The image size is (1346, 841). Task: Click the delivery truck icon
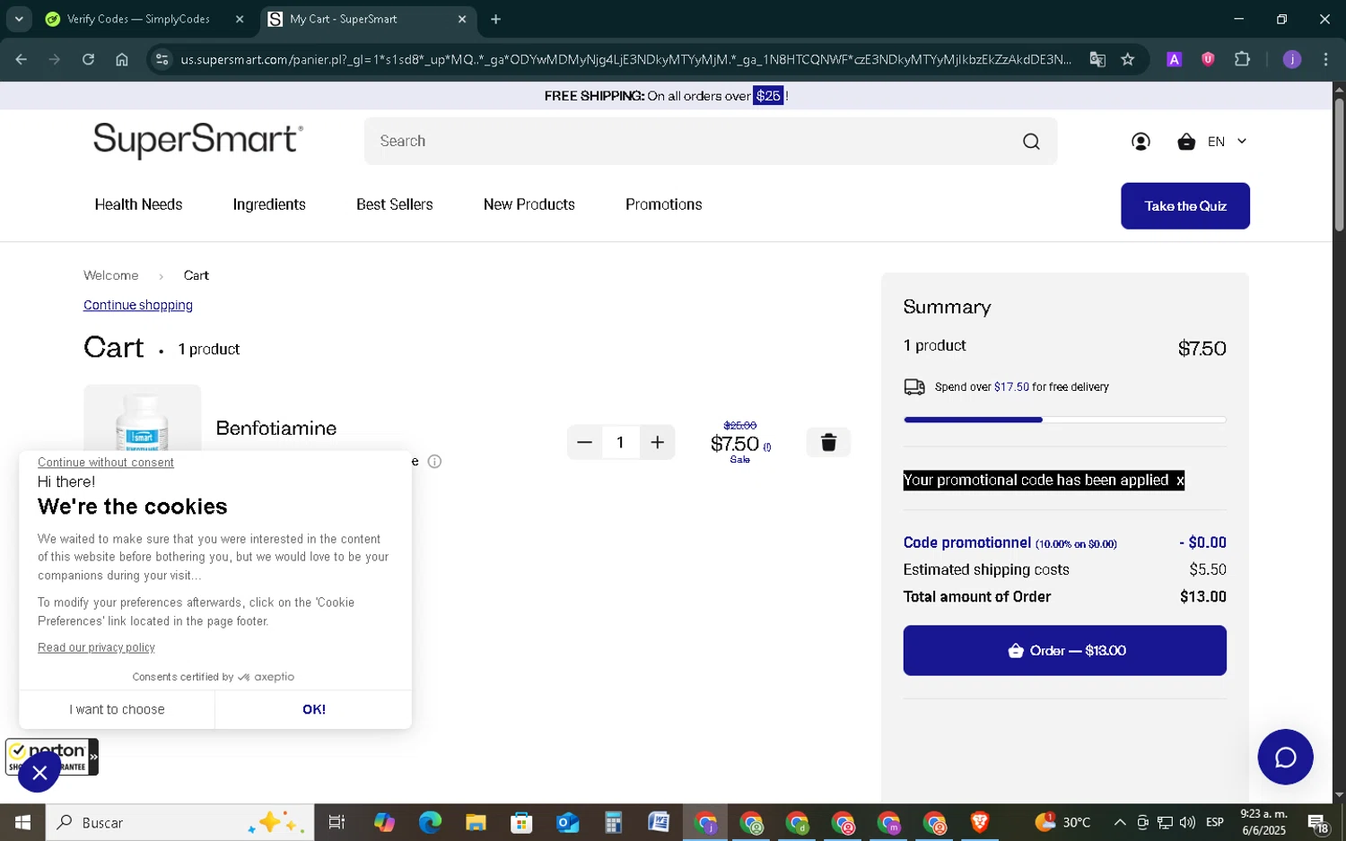pos(914,387)
